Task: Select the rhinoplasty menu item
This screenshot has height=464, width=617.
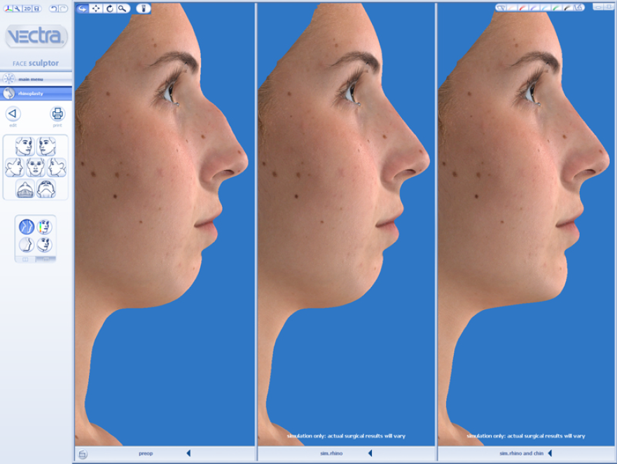Action: click(36, 94)
